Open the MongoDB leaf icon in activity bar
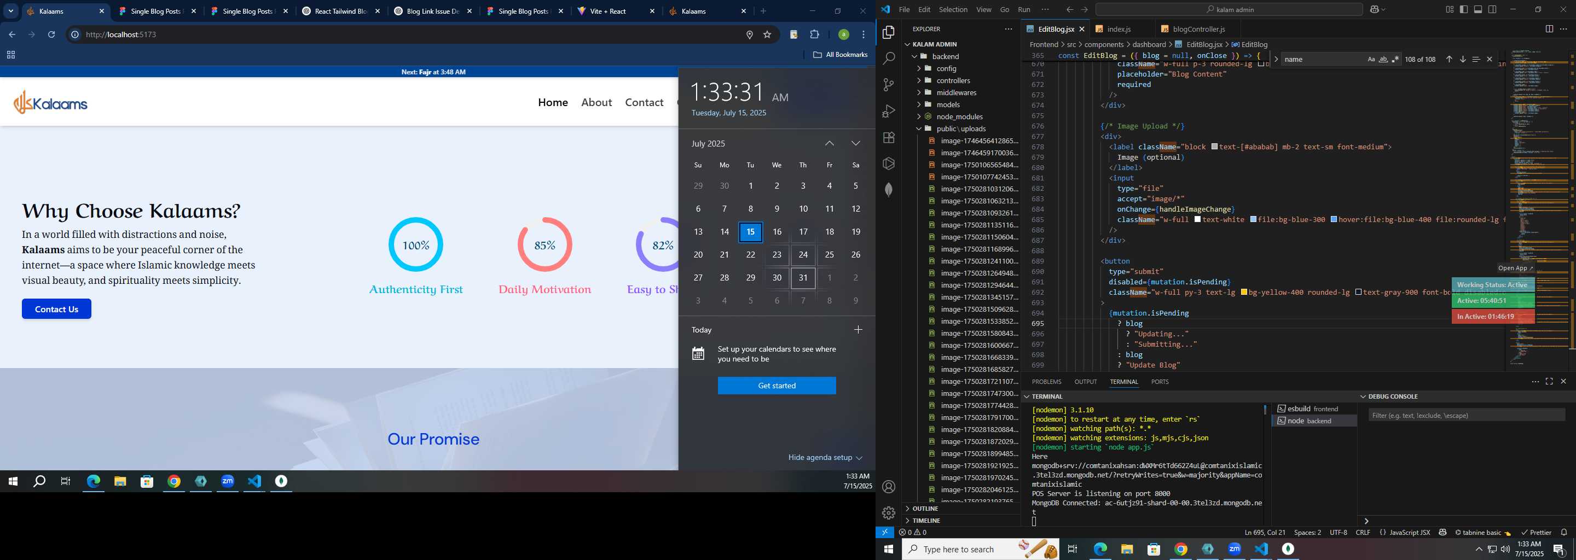The image size is (1576, 560). [889, 190]
